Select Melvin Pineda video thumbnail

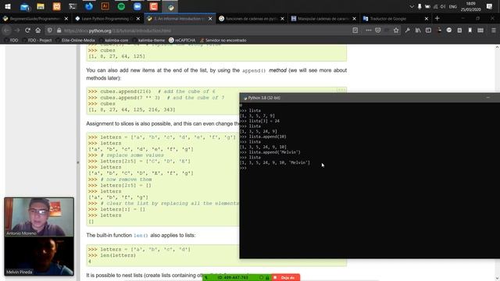(x=39, y=256)
